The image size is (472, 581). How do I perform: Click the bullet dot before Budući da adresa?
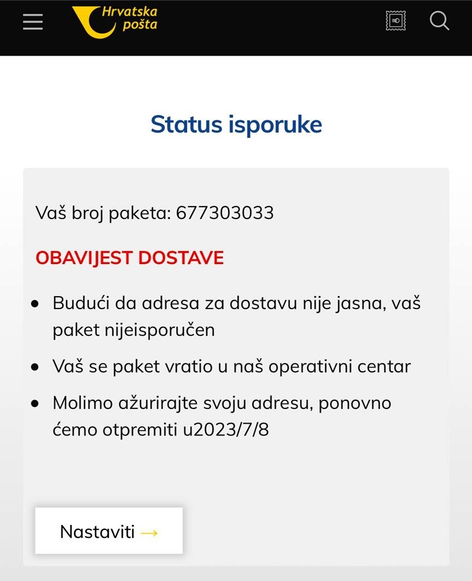(x=35, y=304)
